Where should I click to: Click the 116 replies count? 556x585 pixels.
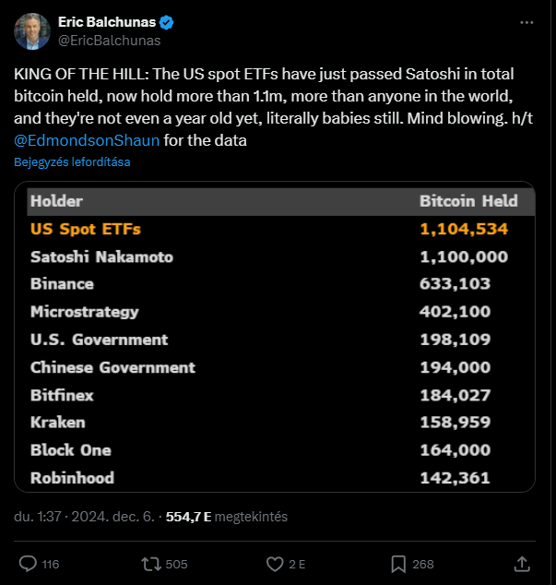(51, 564)
